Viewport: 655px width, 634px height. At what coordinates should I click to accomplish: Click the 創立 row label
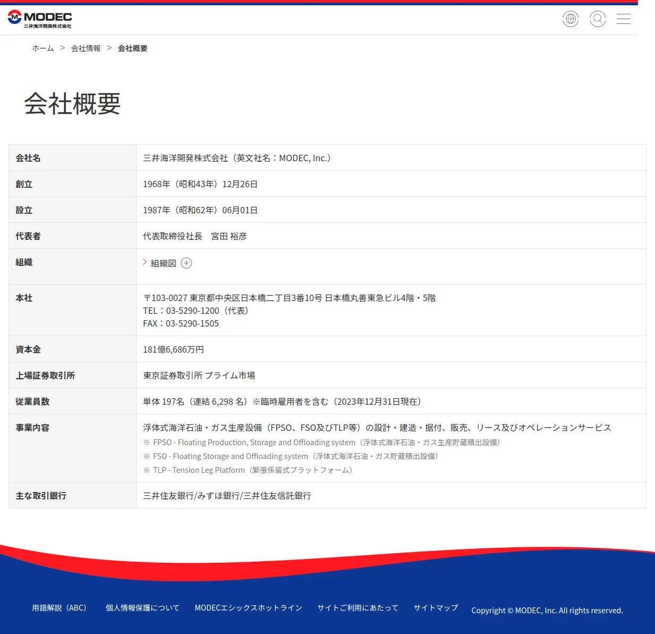click(x=24, y=184)
